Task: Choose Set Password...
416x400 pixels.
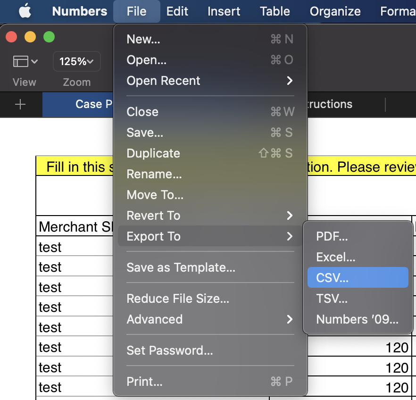Action: (210, 350)
